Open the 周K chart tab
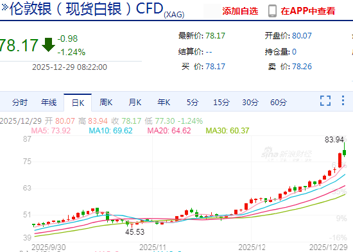 point(106,103)
